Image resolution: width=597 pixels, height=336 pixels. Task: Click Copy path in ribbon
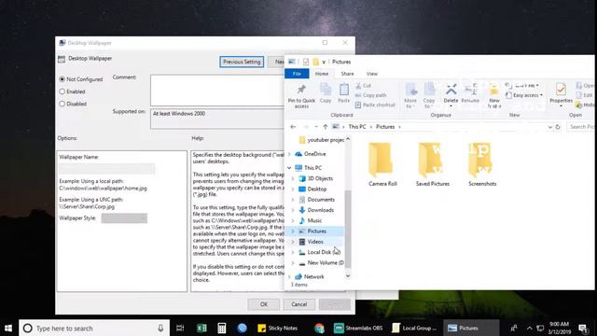pyautogui.click(x=370, y=95)
